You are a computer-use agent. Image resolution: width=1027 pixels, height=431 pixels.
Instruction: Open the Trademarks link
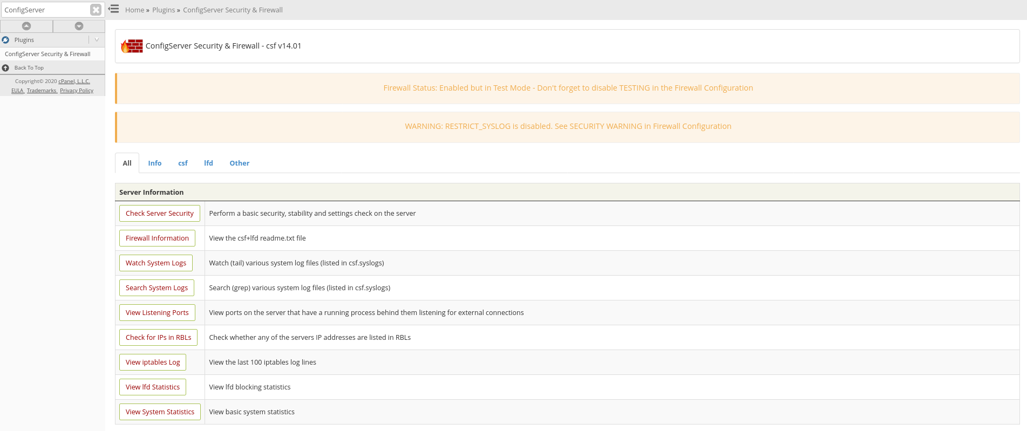[x=42, y=91]
